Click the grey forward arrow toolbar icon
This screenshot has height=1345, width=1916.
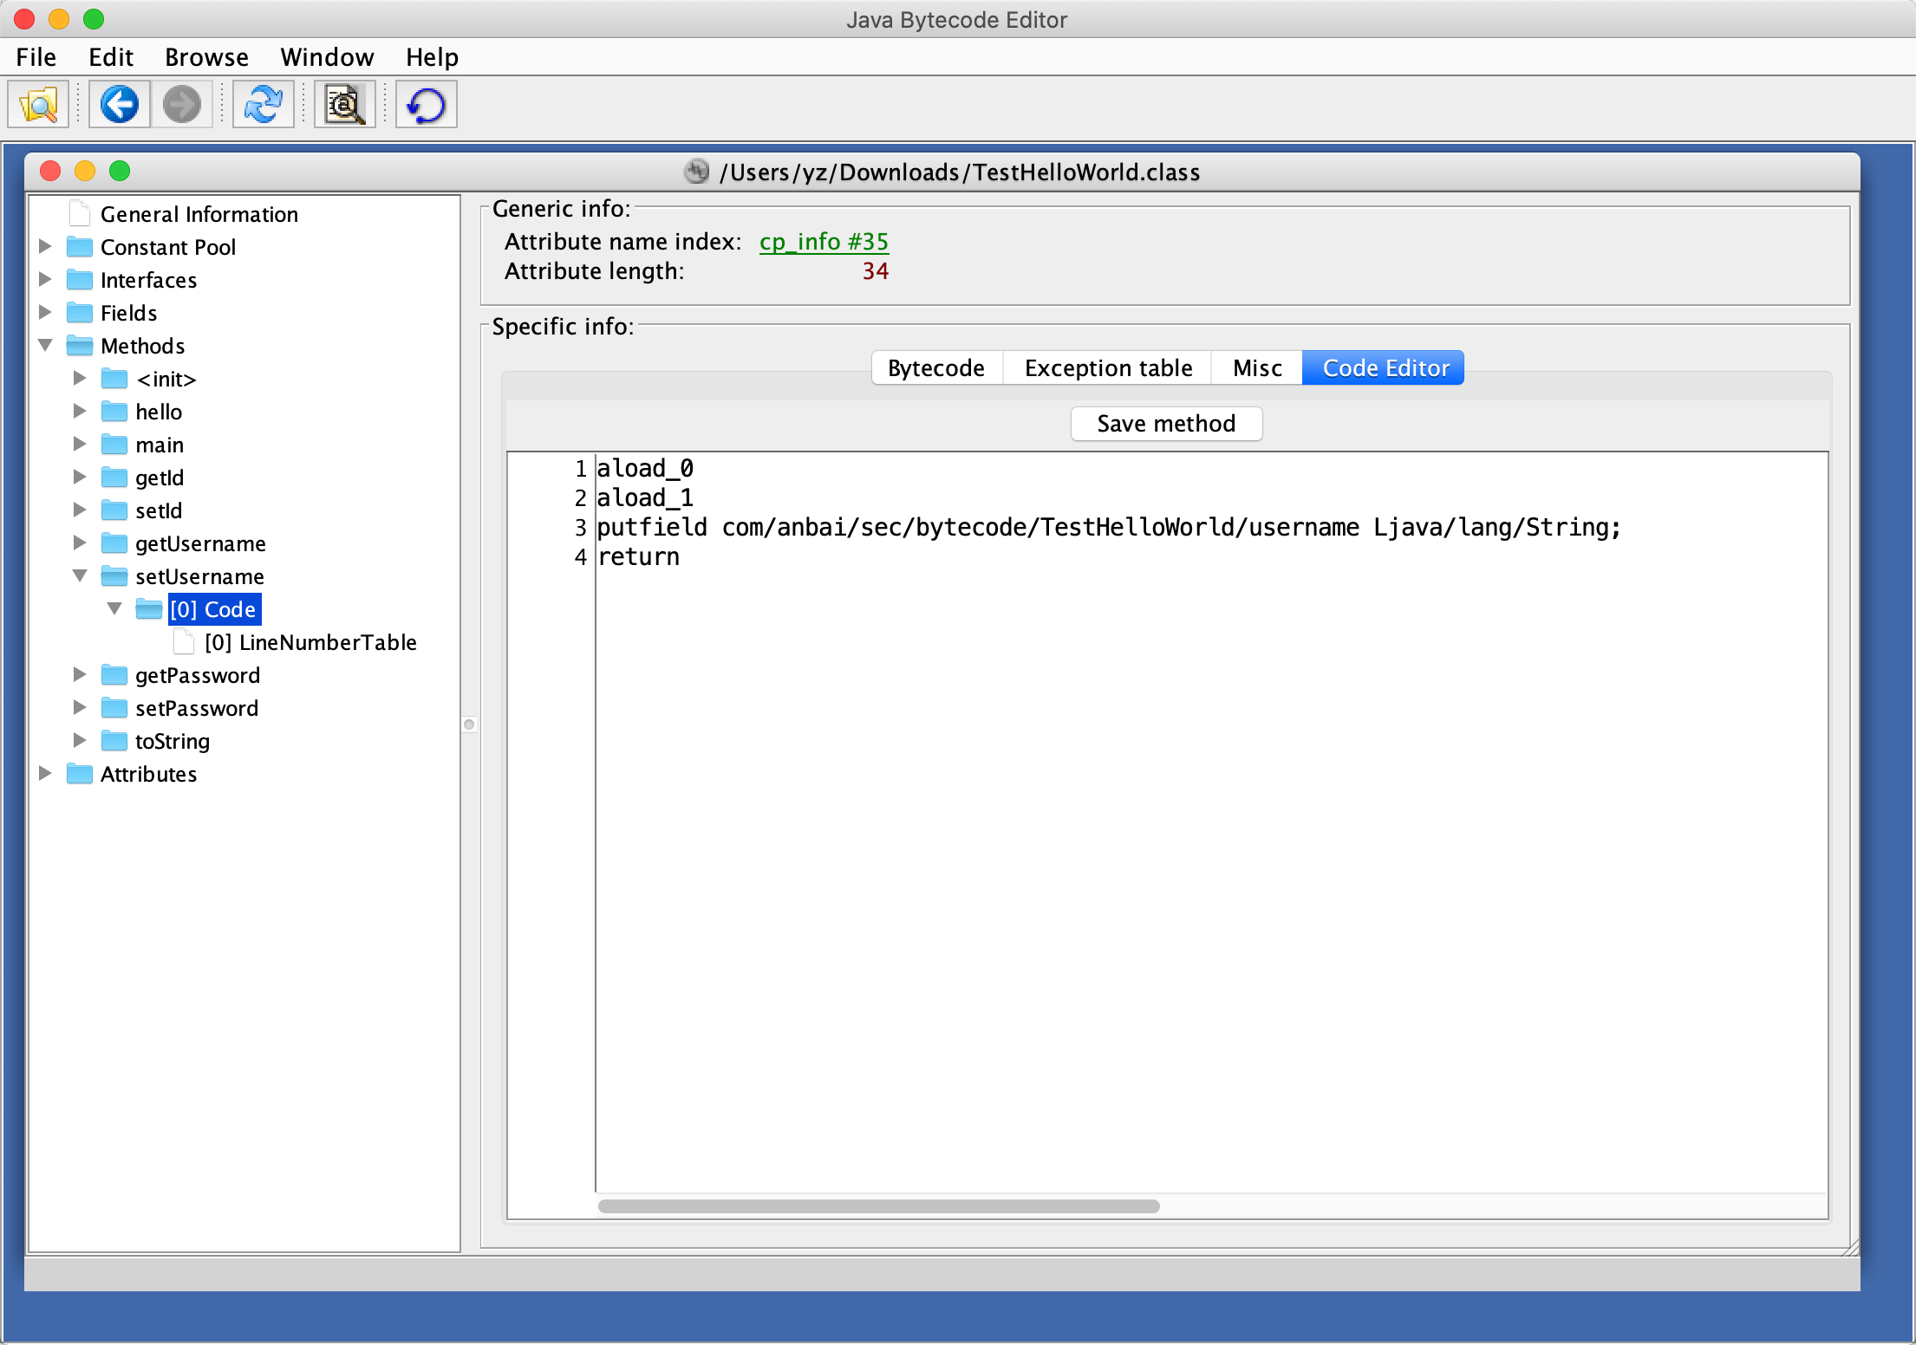click(182, 105)
